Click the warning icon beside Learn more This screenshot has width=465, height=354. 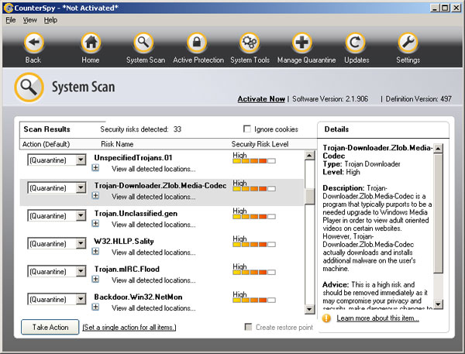click(x=326, y=318)
